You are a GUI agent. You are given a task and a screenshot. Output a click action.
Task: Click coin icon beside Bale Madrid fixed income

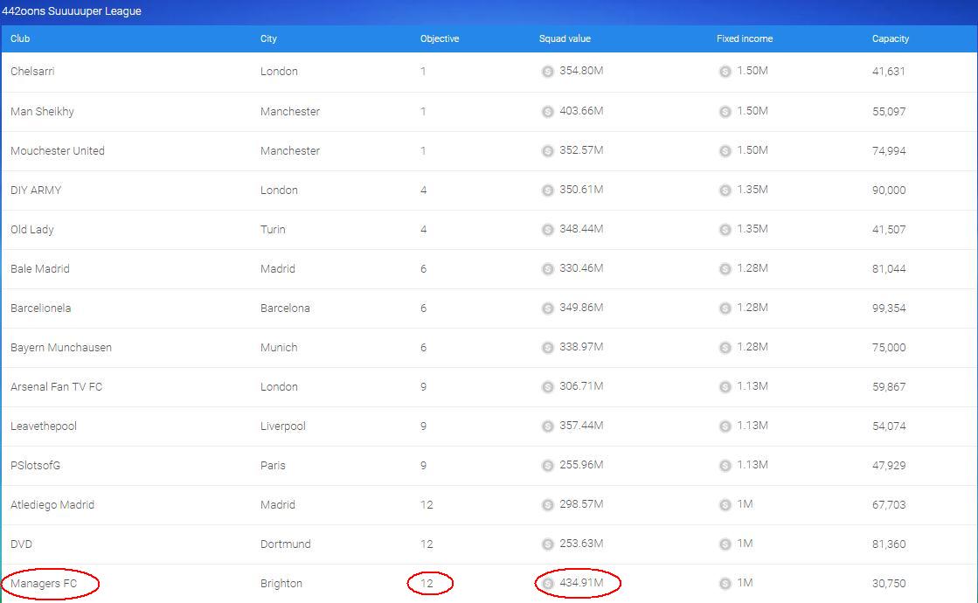click(x=725, y=269)
